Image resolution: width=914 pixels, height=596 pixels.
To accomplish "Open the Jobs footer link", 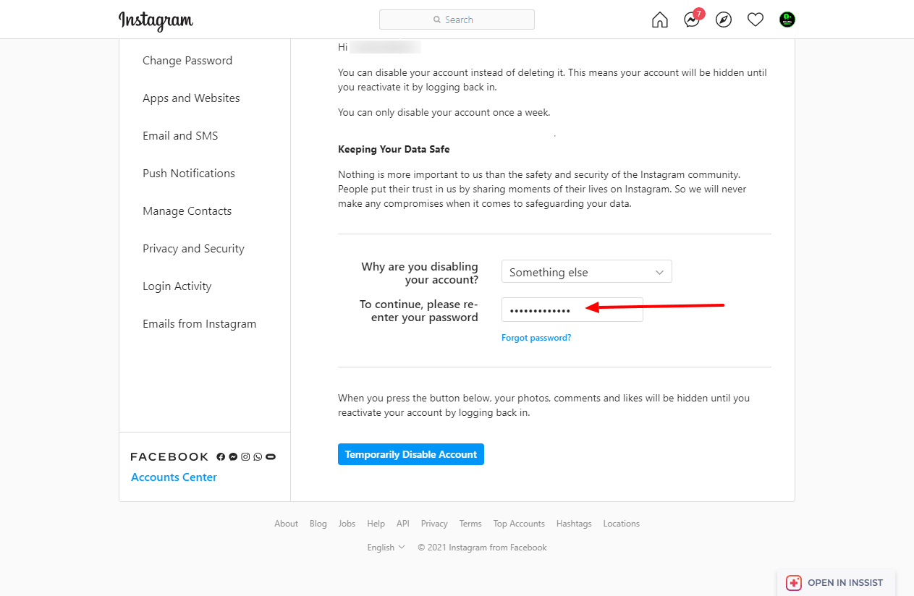I will [347, 524].
